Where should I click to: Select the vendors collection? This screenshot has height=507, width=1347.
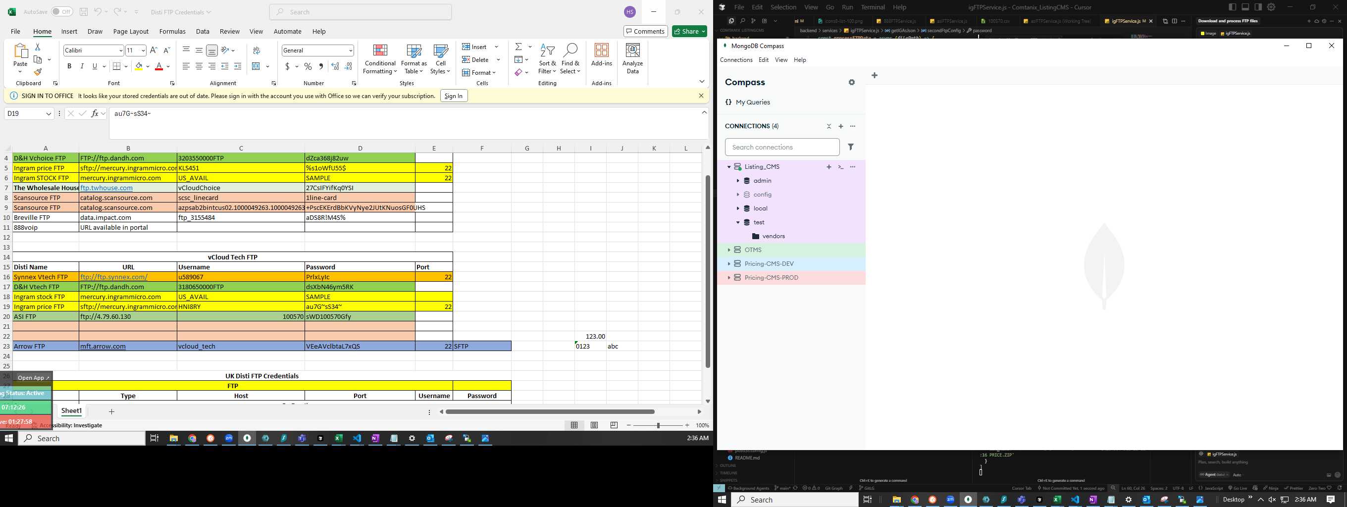[774, 236]
